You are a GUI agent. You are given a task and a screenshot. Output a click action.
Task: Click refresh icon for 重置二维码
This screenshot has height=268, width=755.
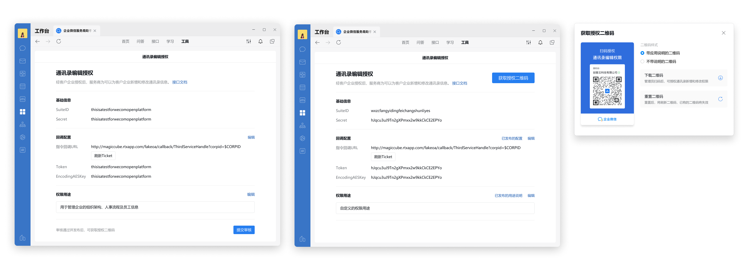[x=720, y=99]
